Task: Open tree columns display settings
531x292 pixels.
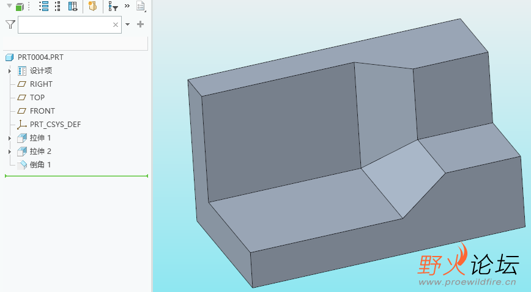Action: 73,6
